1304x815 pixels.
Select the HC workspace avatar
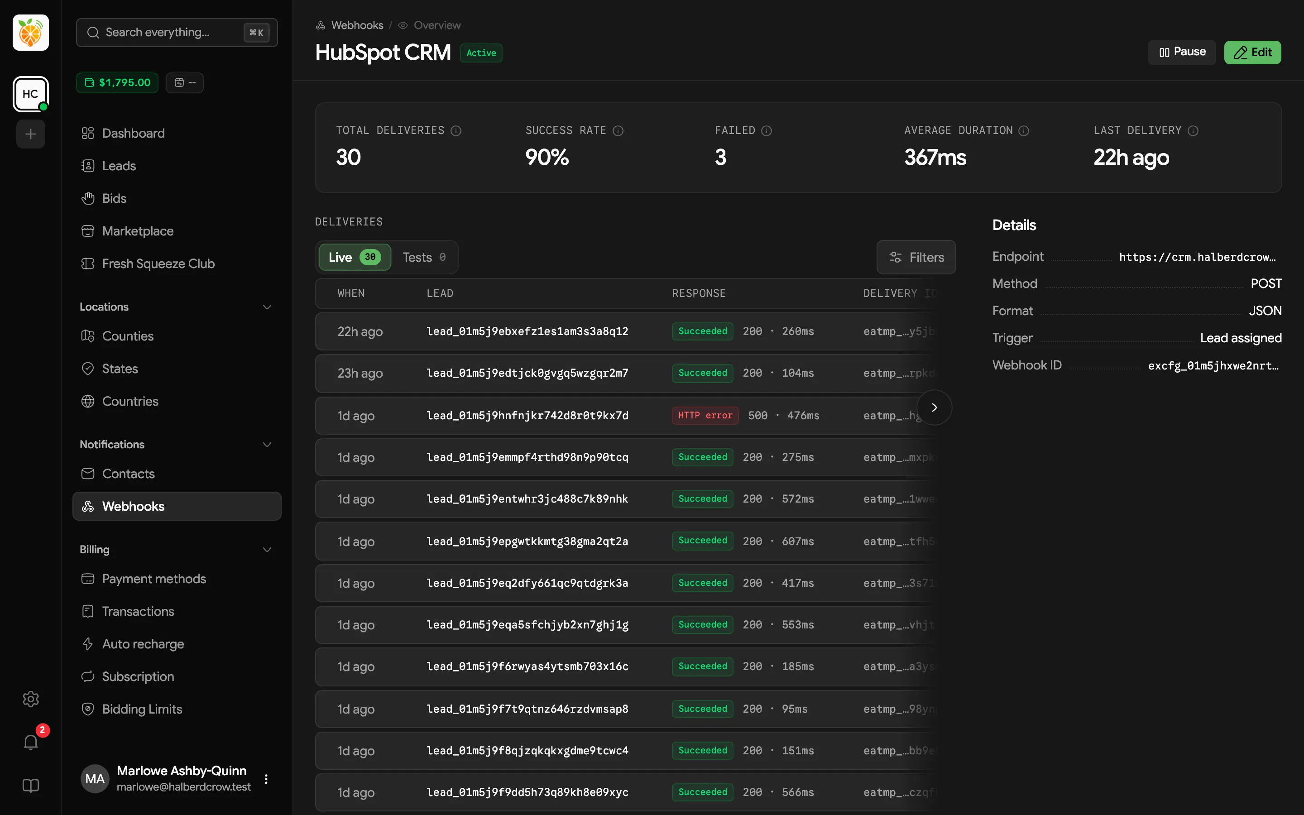(x=31, y=94)
